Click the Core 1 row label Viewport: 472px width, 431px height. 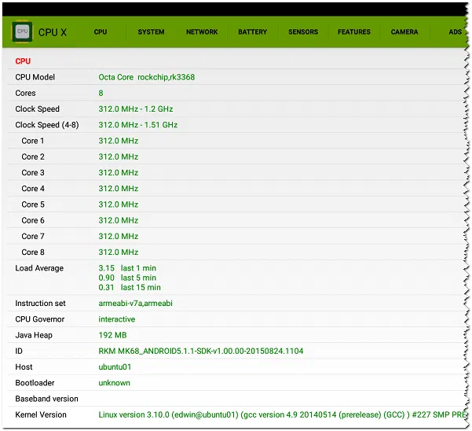33,141
